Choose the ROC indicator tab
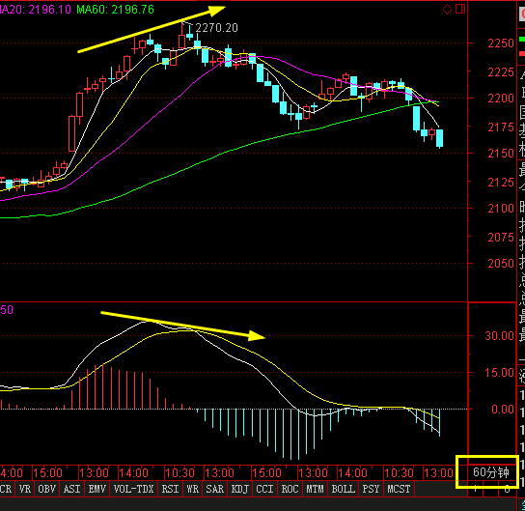Screen dimensions: 525x511 [x=290, y=489]
